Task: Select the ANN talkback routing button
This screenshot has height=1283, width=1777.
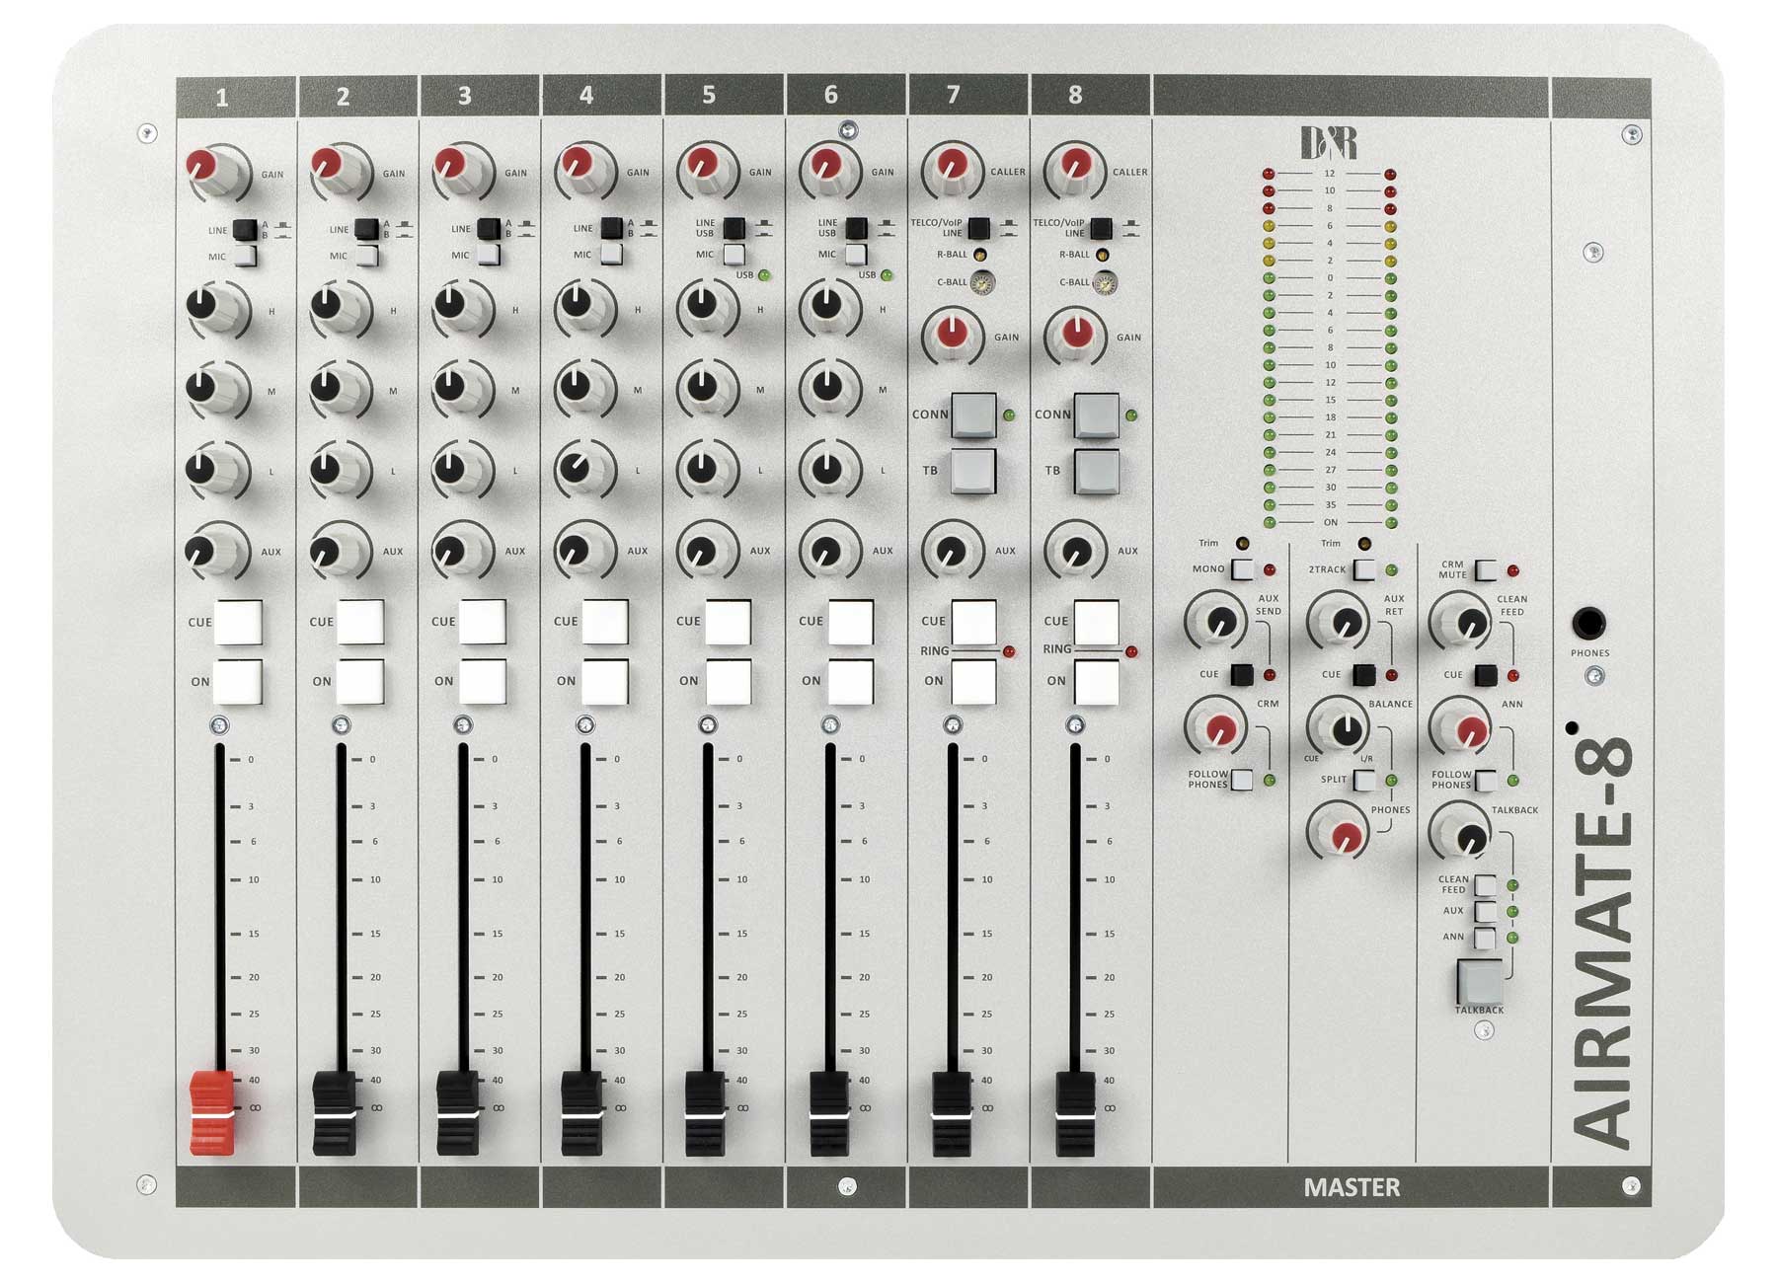Action: [x=1485, y=938]
